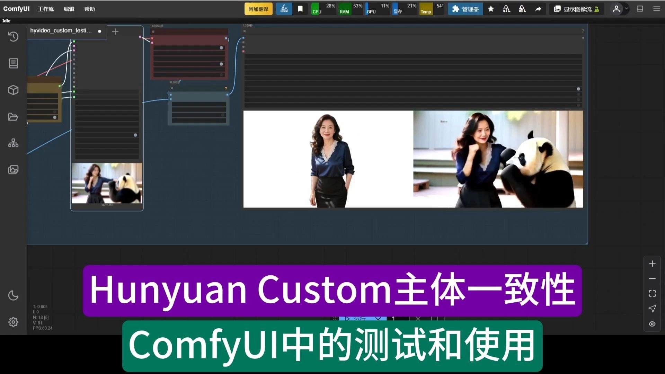This screenshot has width=665, height=374.
Task: Click the woman and panda preview thumbnail
Action: [x=107, y=183]
